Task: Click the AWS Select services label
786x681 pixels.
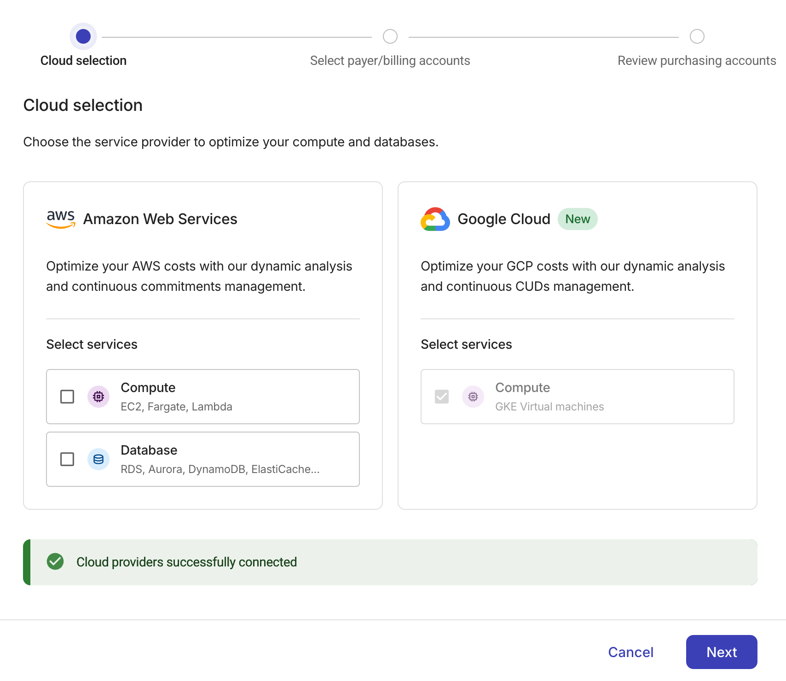Action: tap(92, 344)
